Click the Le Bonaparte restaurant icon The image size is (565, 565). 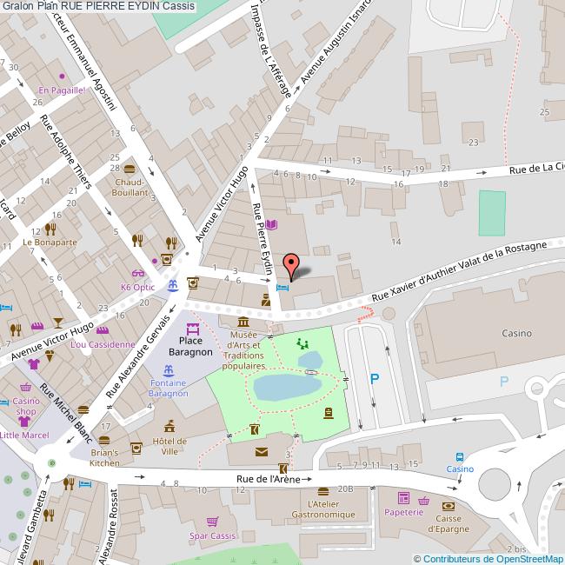coord(51,229)
